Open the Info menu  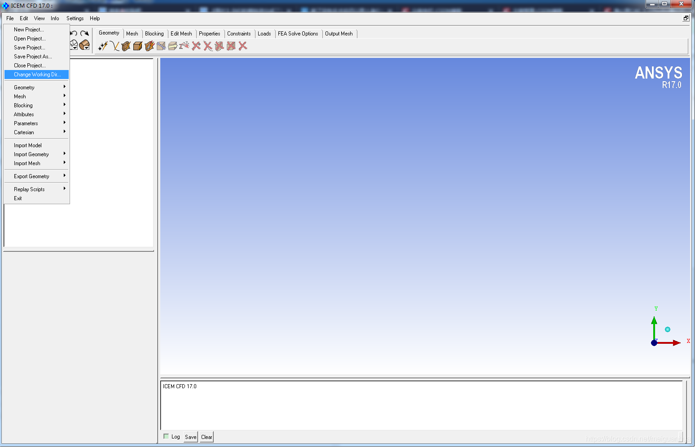pyautogui.click(x=55, y=18)
